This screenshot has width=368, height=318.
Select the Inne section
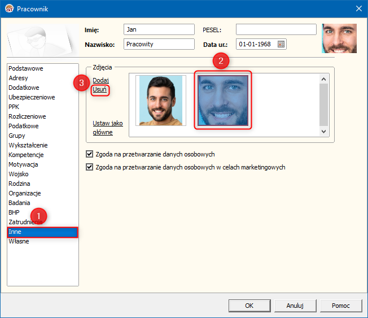(42, 232)
